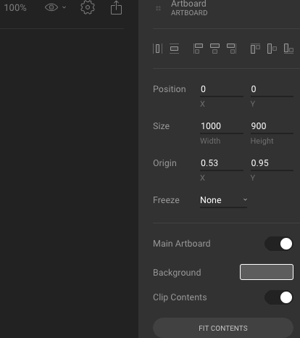Edit the Position Y field
This screenshot has width=300, height=338.
pos(272,89)
